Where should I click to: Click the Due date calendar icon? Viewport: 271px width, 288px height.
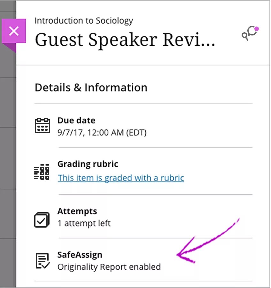[42, 126]
